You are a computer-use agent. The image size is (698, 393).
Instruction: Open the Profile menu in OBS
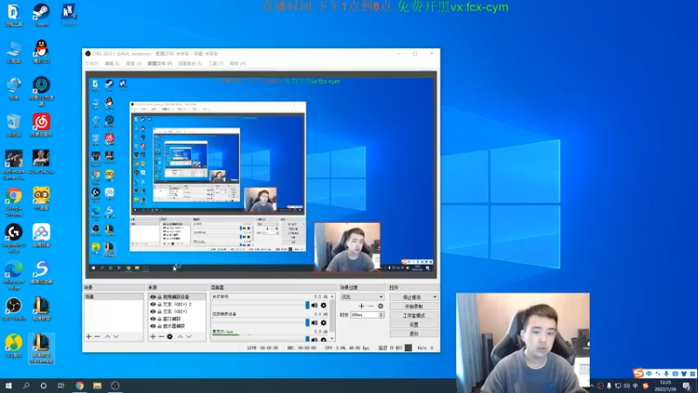click(160, 64)
